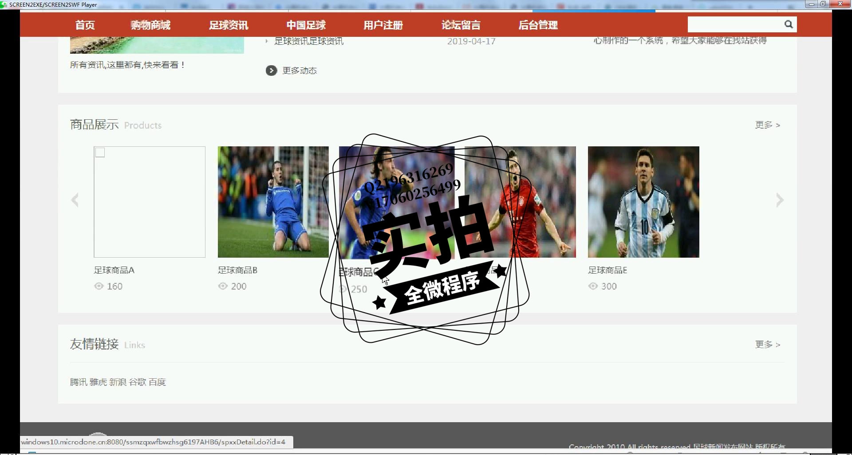The height and width of the screenshot is (455, 852).
Task: Click the news date 2019-04-17
Action: [x=471, y=41]
